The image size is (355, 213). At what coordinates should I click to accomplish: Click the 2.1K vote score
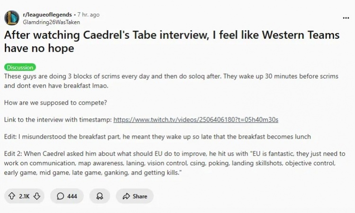[24, 196]
